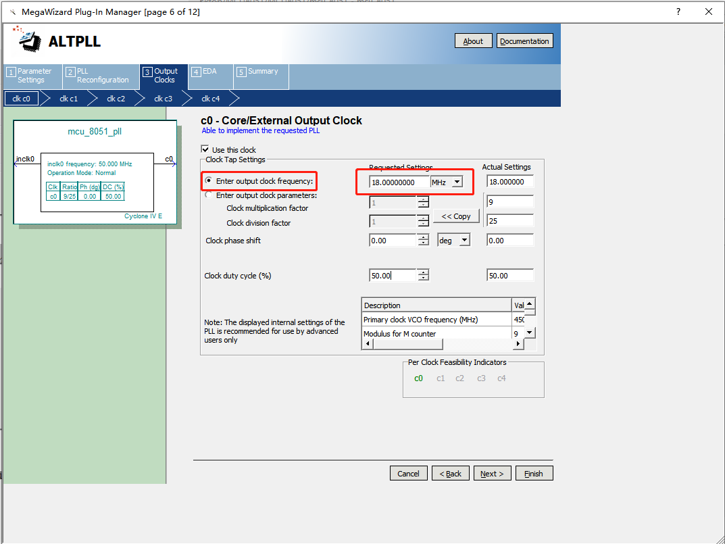Click the actual division factor 25 field
This screenshot has width=725, height=544.
click(x=510, y=221)
